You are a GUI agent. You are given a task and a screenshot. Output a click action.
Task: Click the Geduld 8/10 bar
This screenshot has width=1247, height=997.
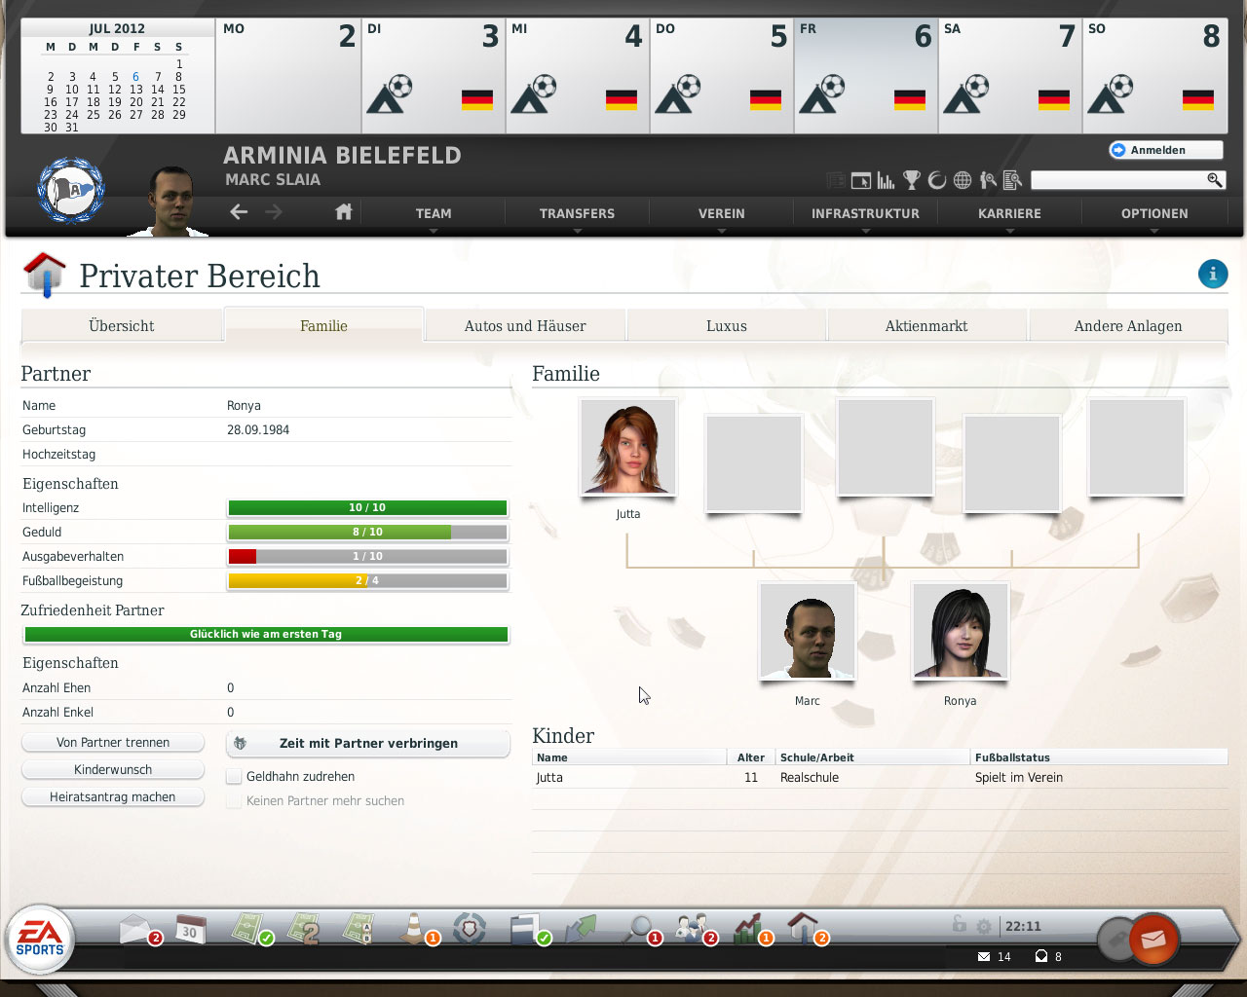click(x=367, y=532)
